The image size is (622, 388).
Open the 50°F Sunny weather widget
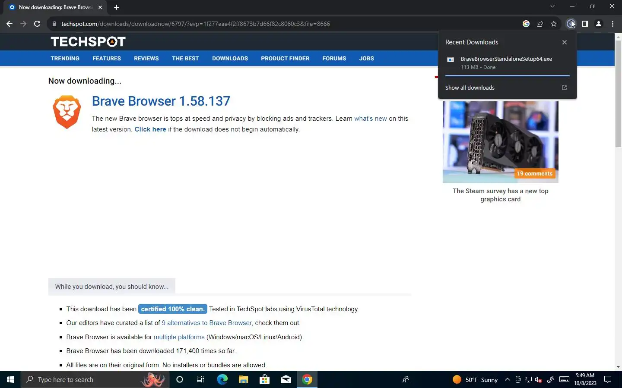coord(475,379)
